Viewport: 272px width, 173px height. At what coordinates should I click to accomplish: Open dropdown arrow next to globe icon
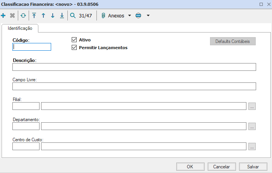click(x=148, y=16)
